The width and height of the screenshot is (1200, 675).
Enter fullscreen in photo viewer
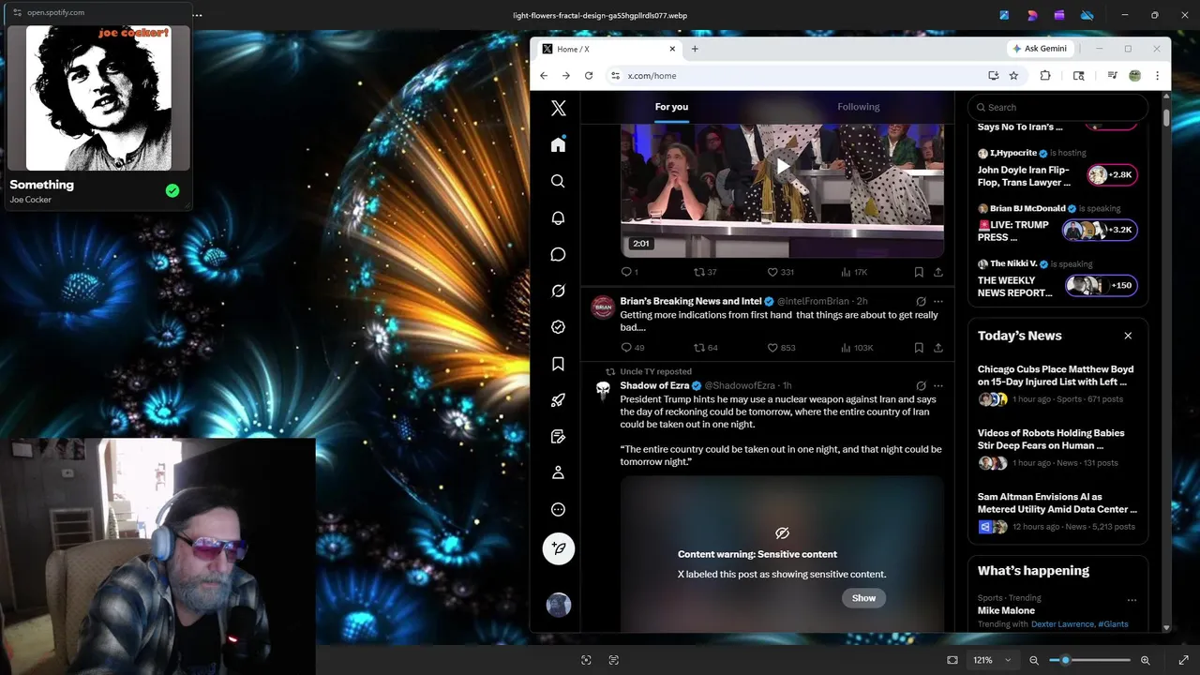[1183, 660]
